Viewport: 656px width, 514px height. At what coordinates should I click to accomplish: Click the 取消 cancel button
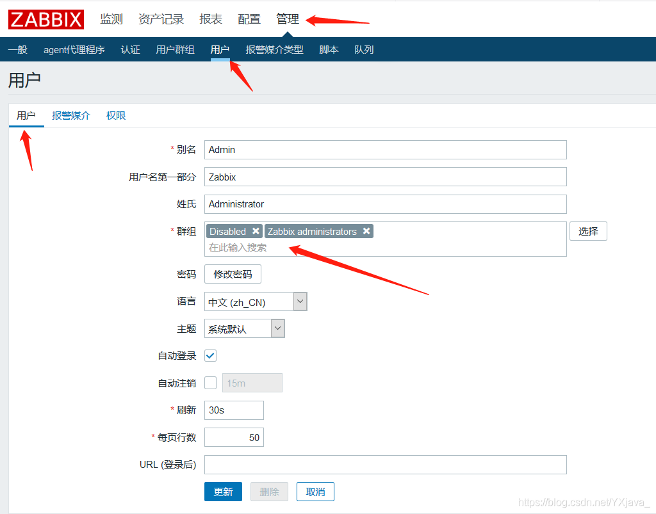click(x=315, y=492)
